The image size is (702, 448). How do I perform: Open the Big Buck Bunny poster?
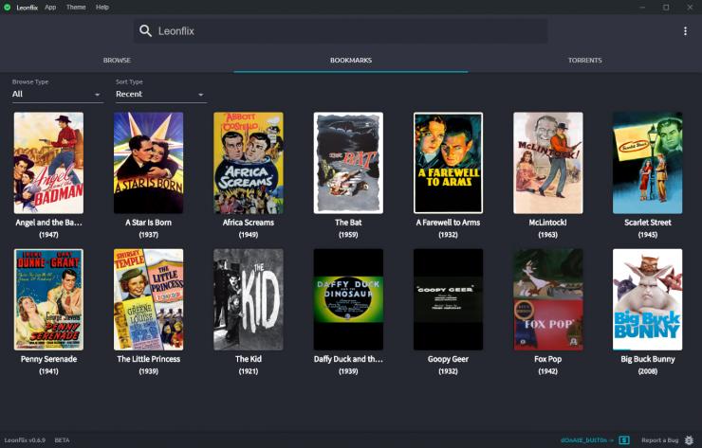(647, 299)
